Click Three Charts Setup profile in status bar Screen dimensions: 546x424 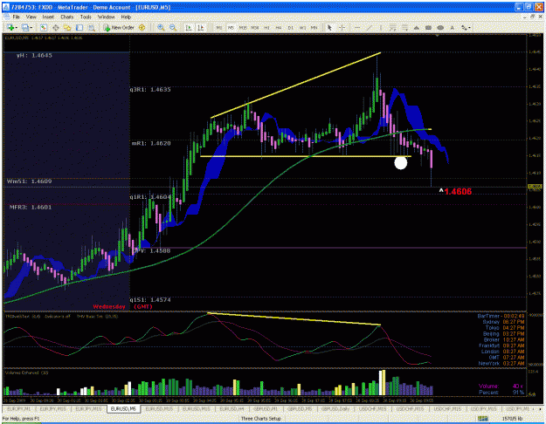click(261, 419)
